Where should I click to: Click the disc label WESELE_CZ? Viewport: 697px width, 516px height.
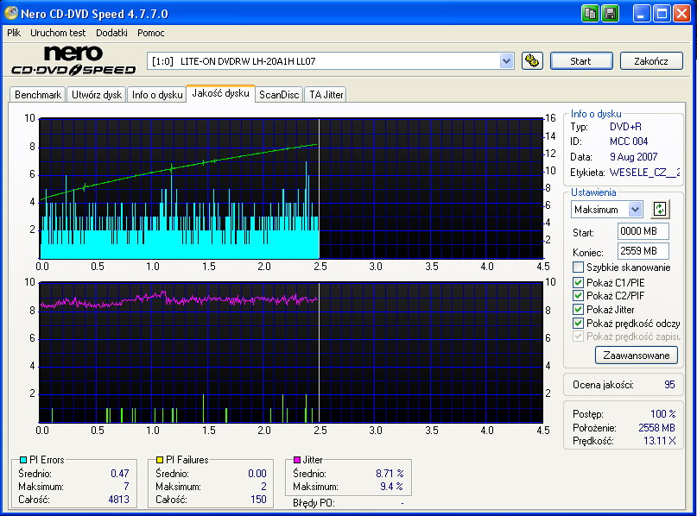644,173
